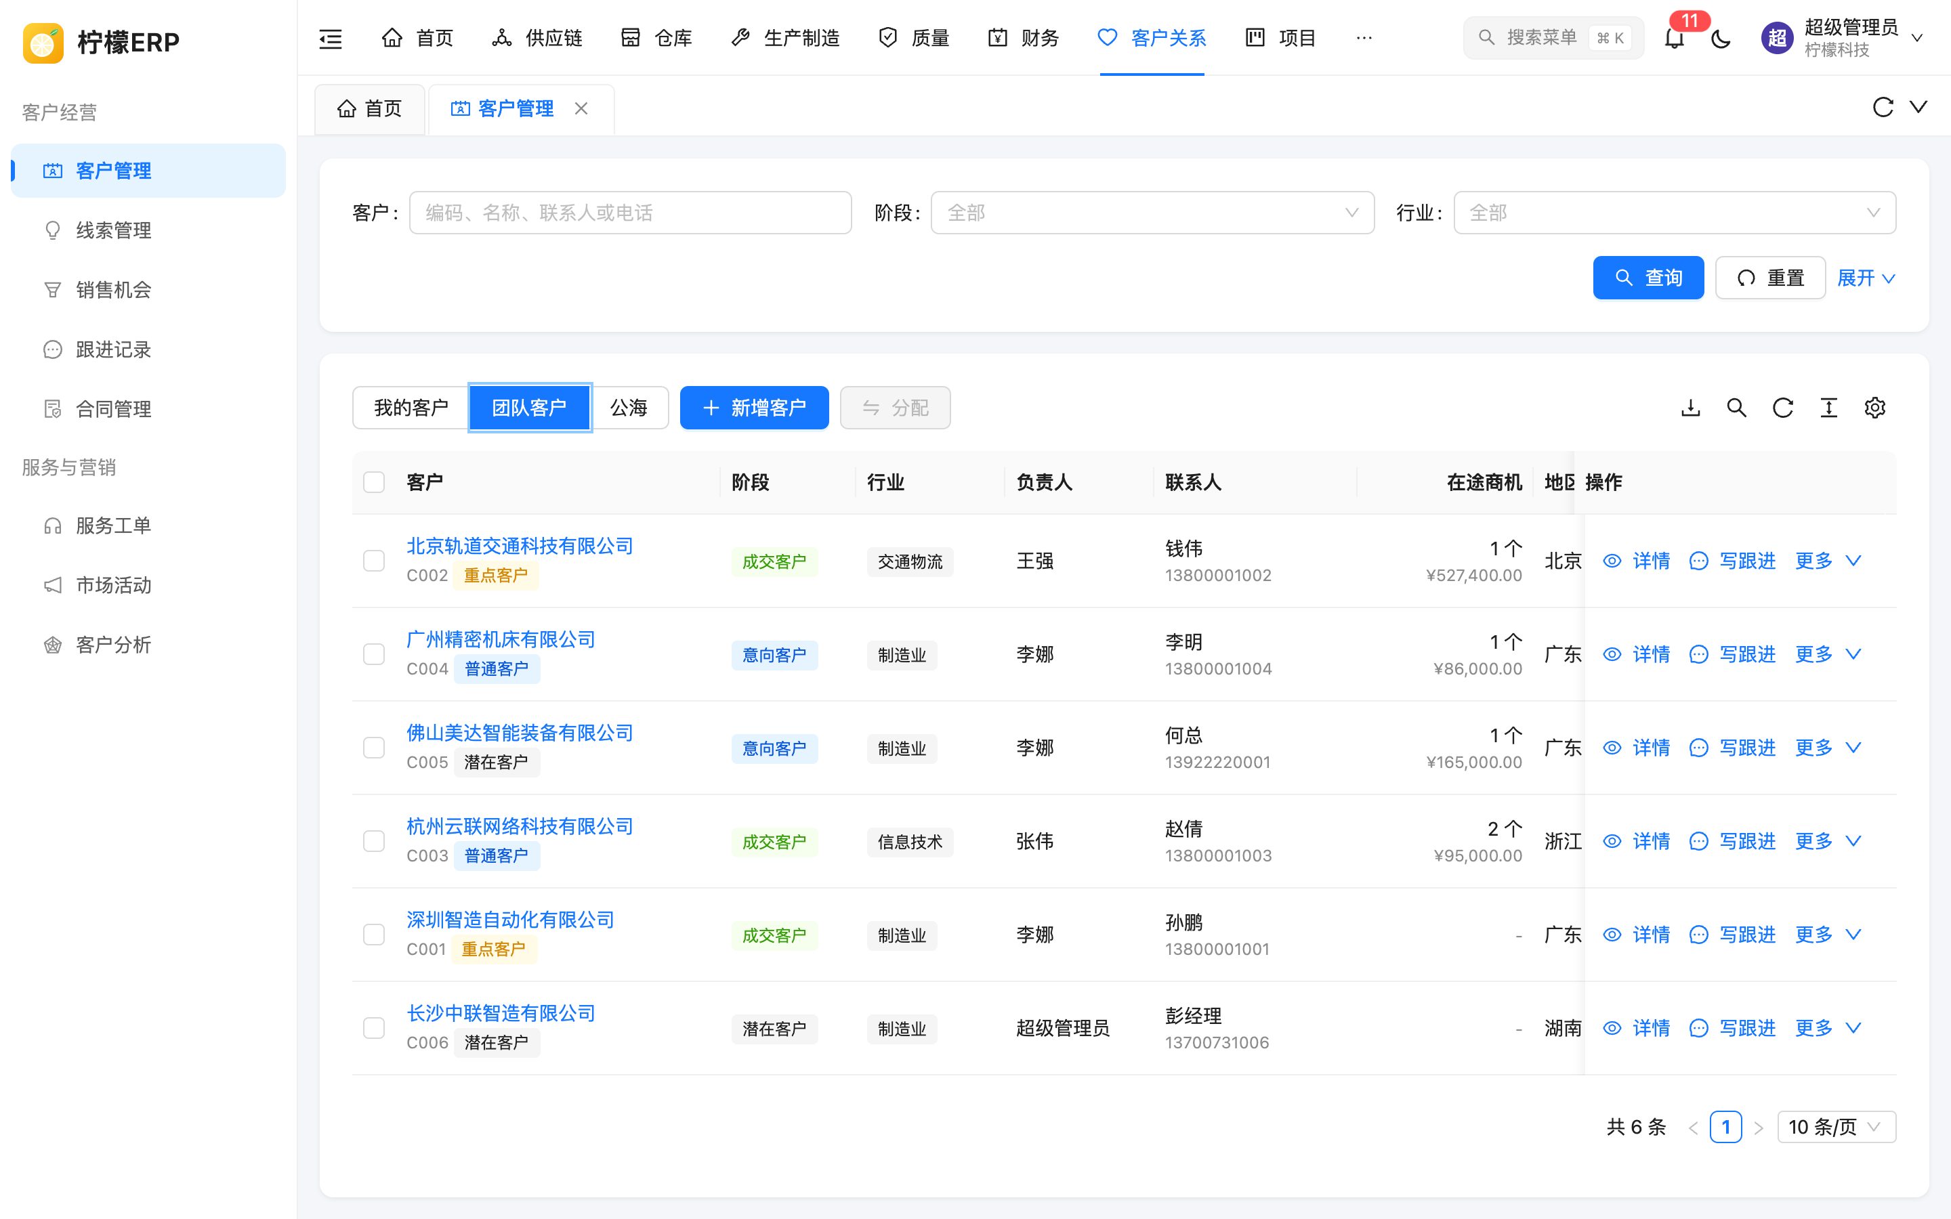Open 更多 menu for 深圳智造自动化有限公司
Viewport: 1951px width, 1219px height.
[x=1828, y=935]
